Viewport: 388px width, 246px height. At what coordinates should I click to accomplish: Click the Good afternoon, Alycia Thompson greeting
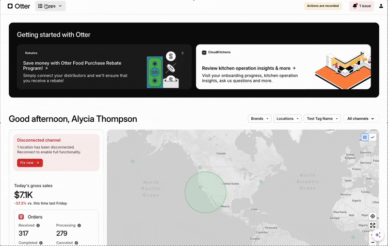click(73, 119)
